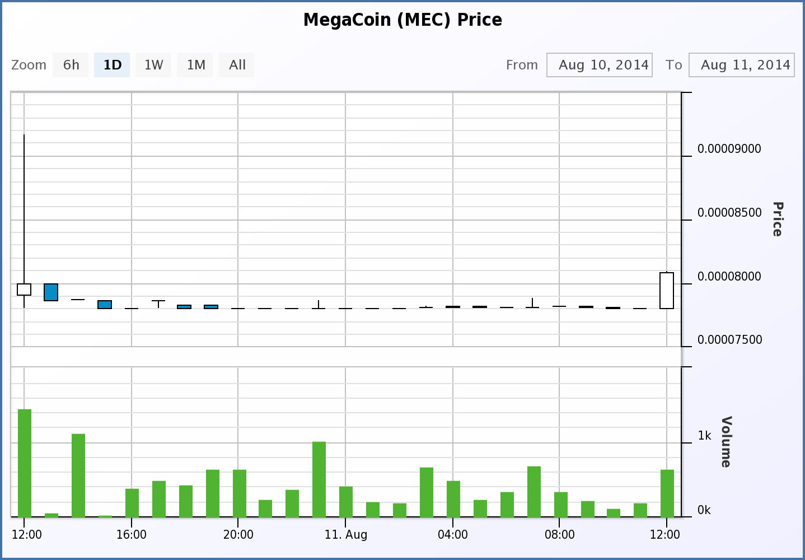Click the Volume axis title
This screenshot has width=805, height=560.
click(726, 442)
